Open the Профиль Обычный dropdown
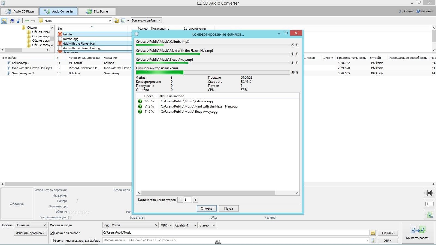The height and width of the screenshot is (245, 436). [x=31, y=225]
